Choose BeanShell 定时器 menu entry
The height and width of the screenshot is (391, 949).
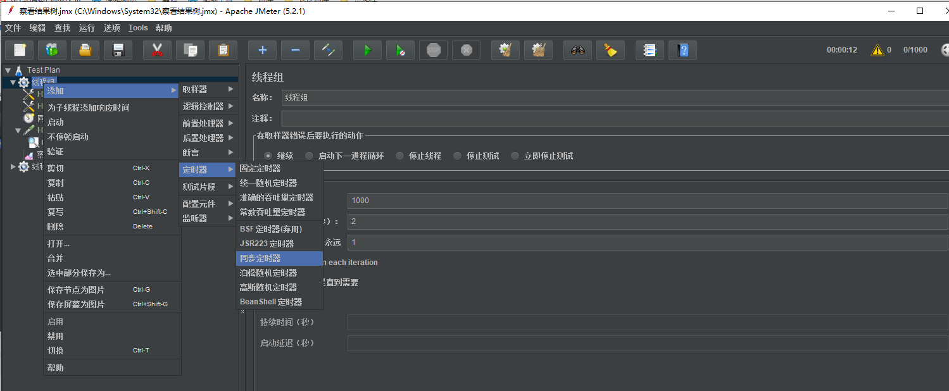point(279,302)
